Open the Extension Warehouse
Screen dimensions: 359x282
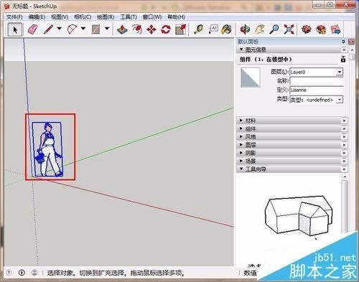pyautogui.click(x=321, y=29)
